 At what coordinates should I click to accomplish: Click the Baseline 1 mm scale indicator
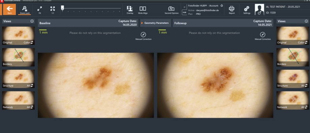coord(43,32)
